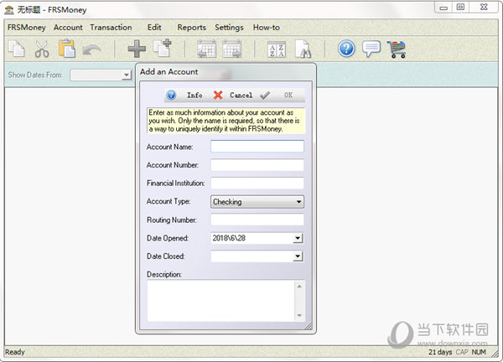Click the Add an Account dialog title
Screen dimensions: 503x362
point(169,72)
